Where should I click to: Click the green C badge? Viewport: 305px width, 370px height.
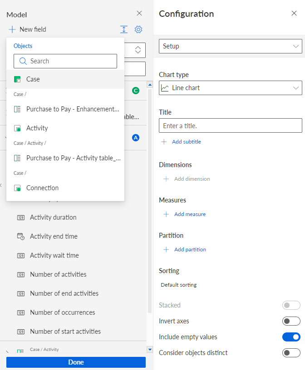[x=136, y=91]
